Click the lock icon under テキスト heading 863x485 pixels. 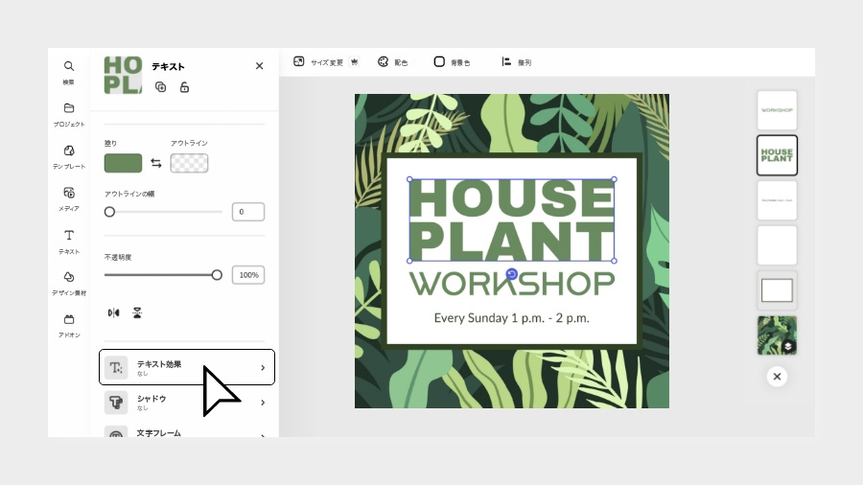click(184, 87)
